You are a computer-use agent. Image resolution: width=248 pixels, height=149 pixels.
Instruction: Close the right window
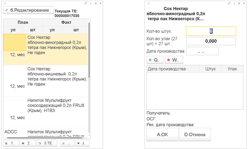pyautogui.click(x=244, y=3)
